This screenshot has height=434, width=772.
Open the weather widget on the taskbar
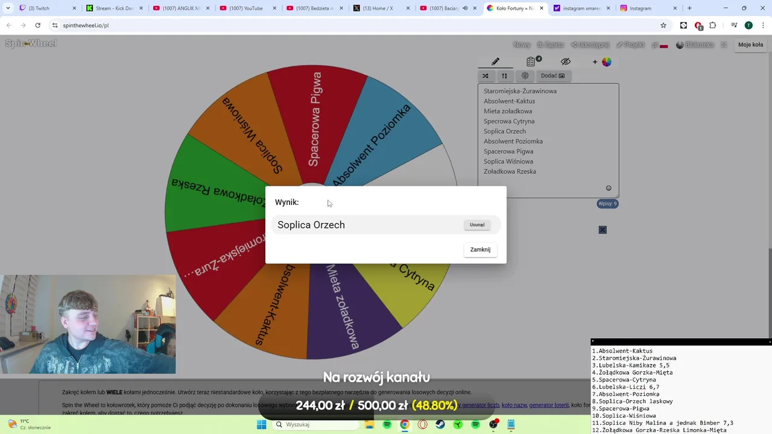click(29, 424)
